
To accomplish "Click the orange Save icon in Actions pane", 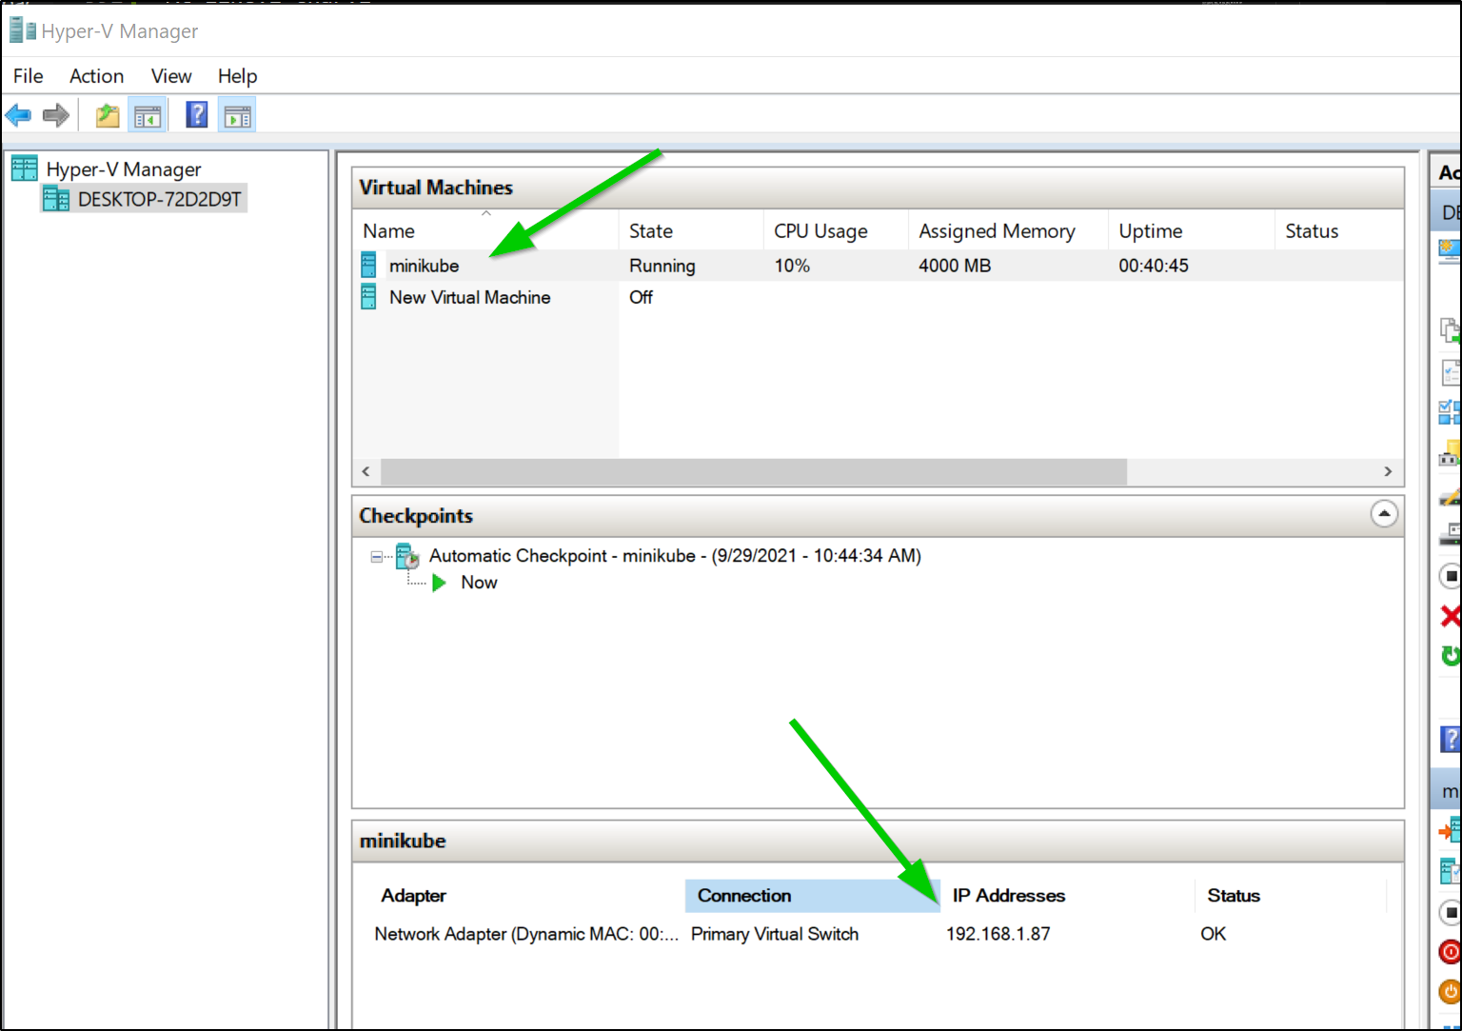I will 1450,991.
